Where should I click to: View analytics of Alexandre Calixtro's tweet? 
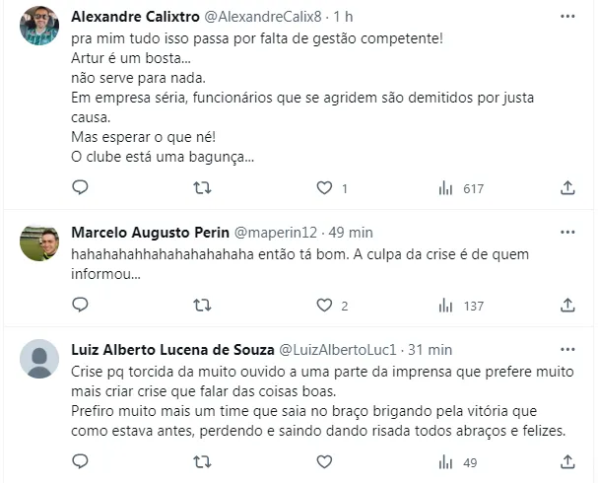coord(445,187)
